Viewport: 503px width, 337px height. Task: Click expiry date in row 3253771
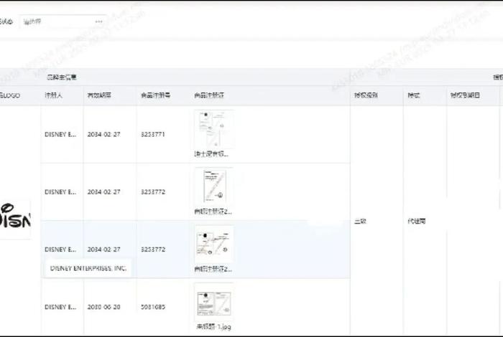[103, 134]
